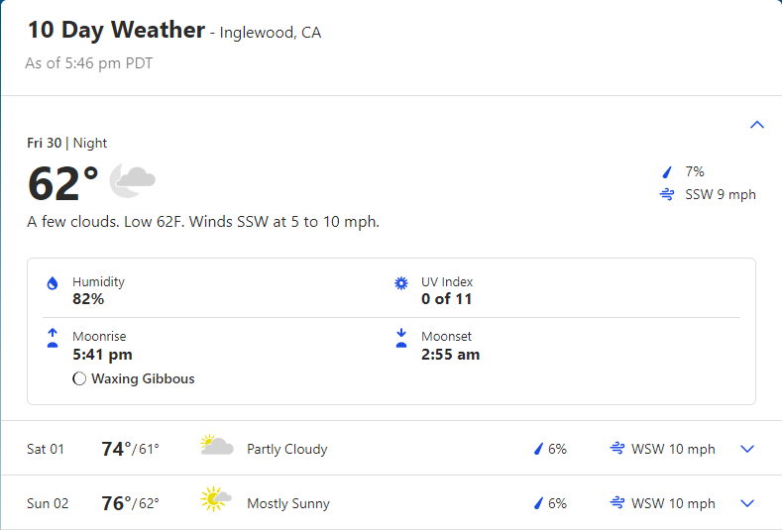Click the Fri 30 Night label
Screen dimensions: 782x530
click(66, 143)
